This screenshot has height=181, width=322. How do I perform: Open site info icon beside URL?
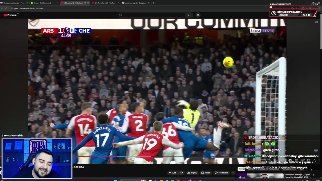pos(12,8)
